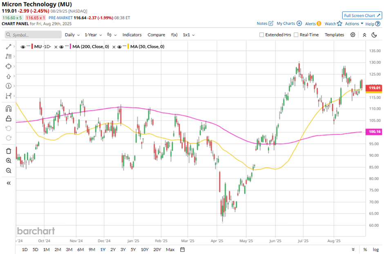Click the 119.01 price label on axis
The height and width of the screenshot is (254, 384).
pyautogui.click(x=373, y=88)
